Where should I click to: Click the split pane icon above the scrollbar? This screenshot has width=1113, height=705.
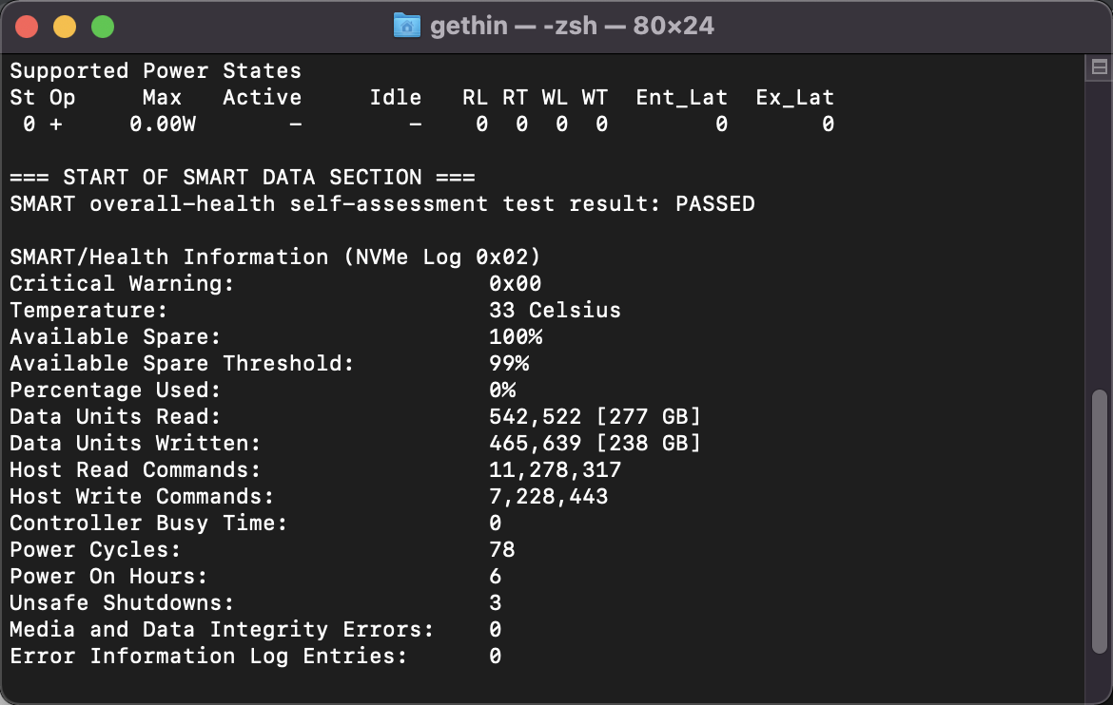(x=1099, y=67)
